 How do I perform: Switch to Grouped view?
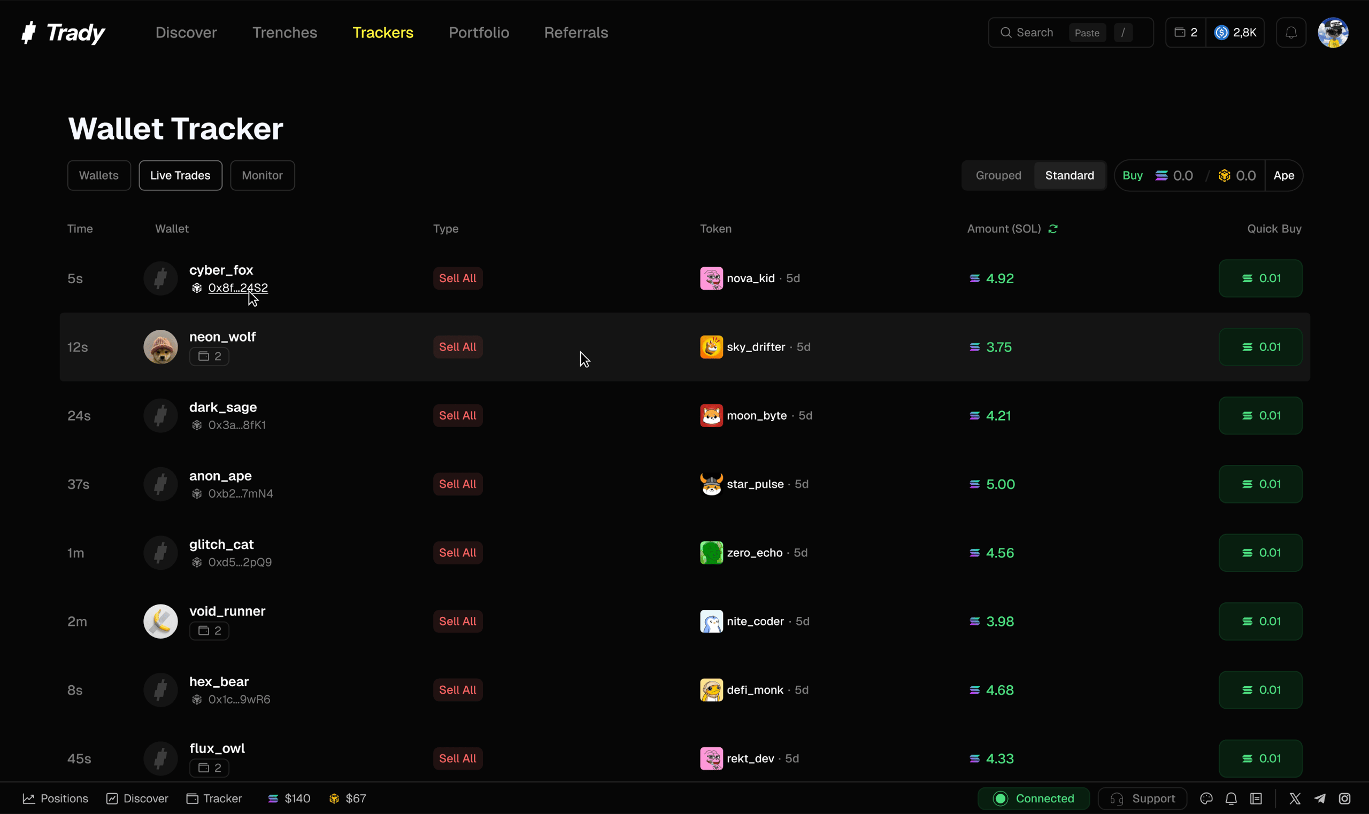coord(998,175)
